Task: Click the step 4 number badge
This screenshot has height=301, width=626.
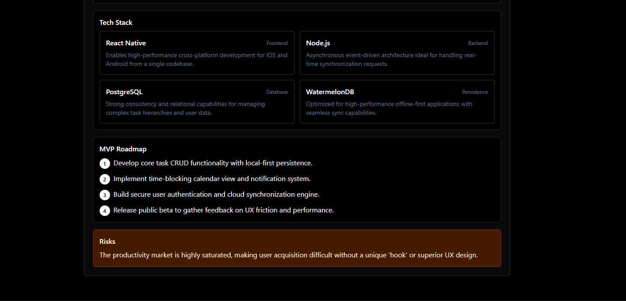Action: click(105, 211)
